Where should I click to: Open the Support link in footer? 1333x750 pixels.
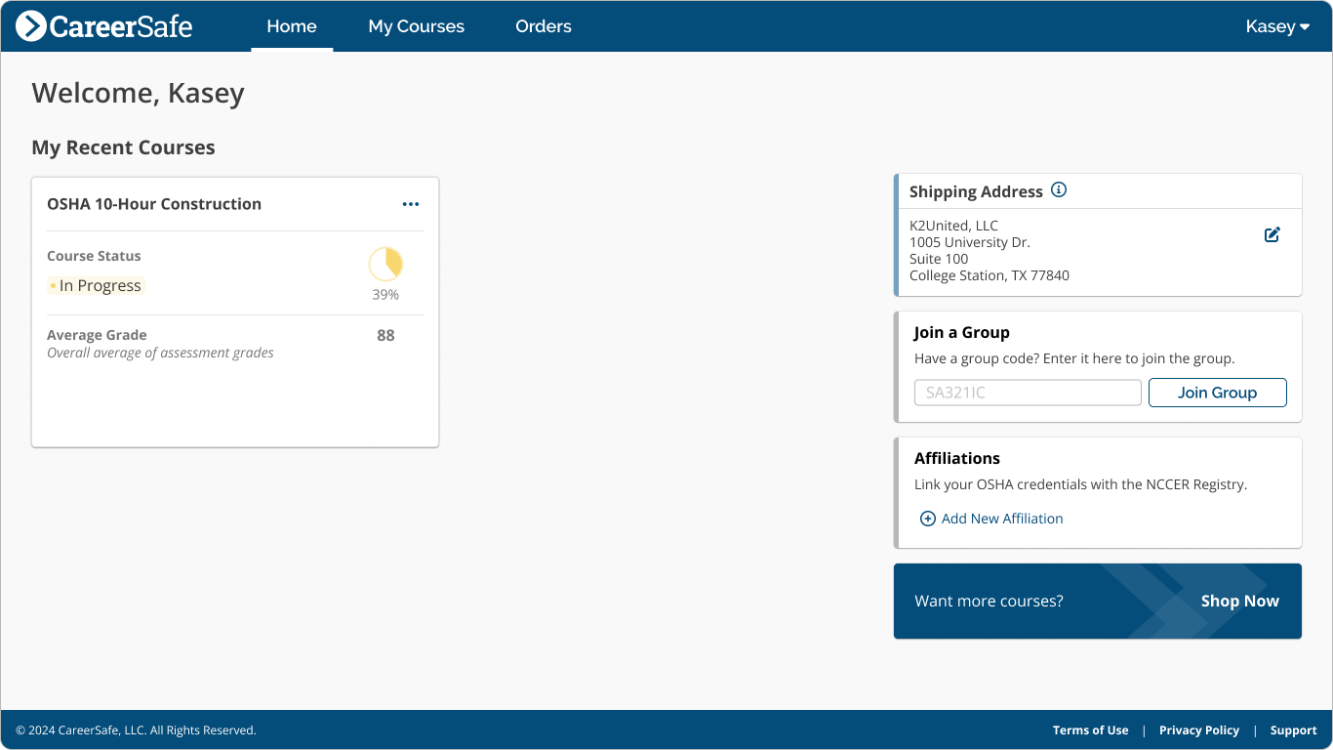pyautogui.click(x=1293, y=729)
